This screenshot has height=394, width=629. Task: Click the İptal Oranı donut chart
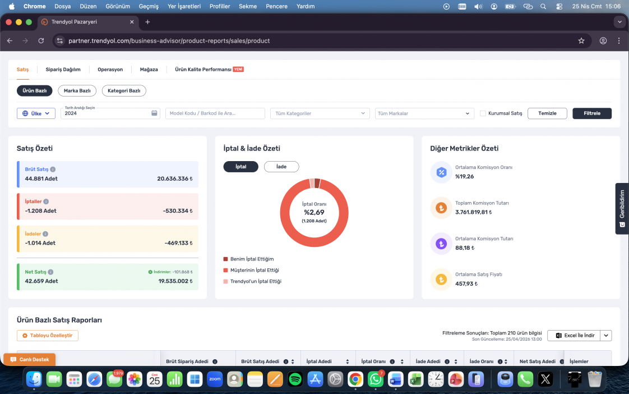tap(314, 213)
